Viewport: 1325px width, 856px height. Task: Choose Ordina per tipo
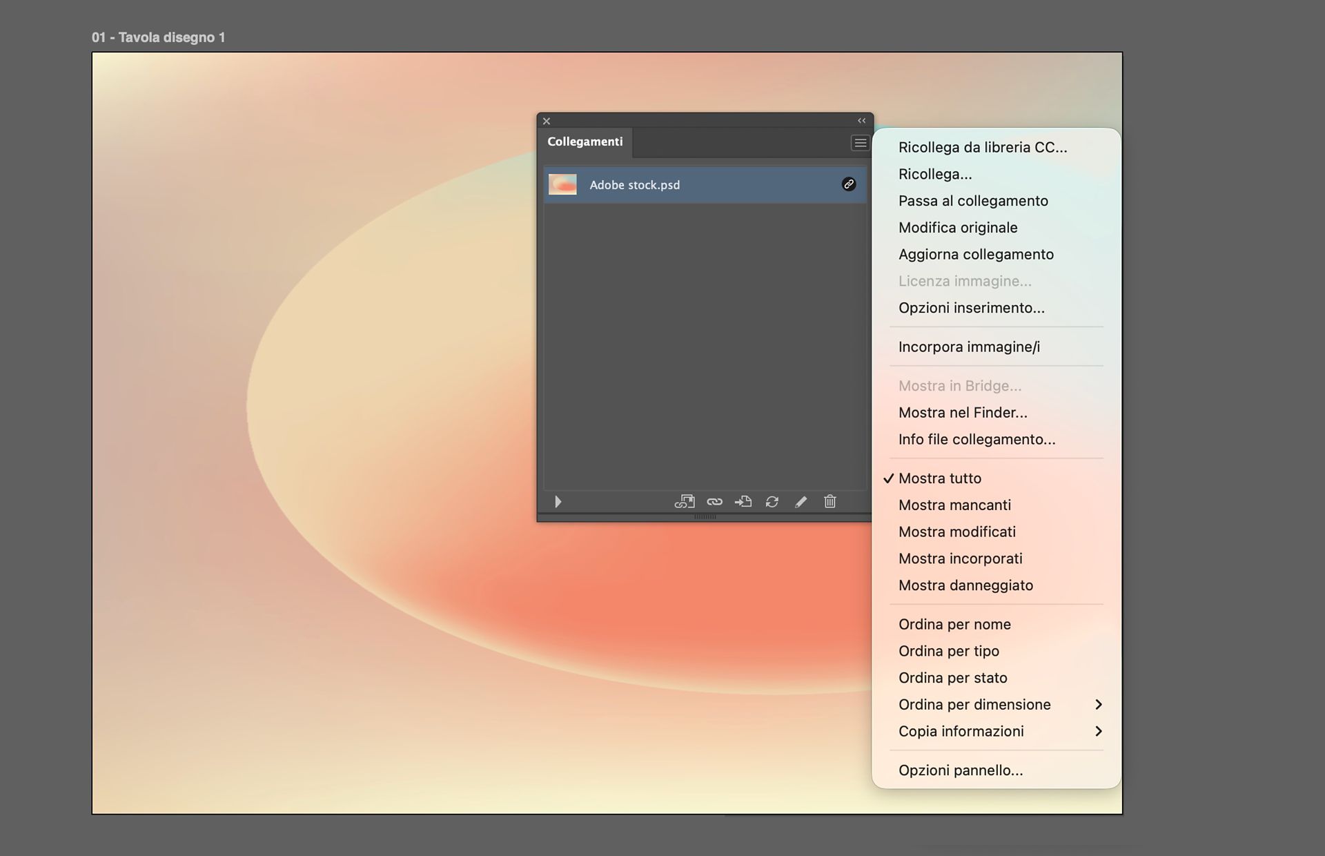997,651
